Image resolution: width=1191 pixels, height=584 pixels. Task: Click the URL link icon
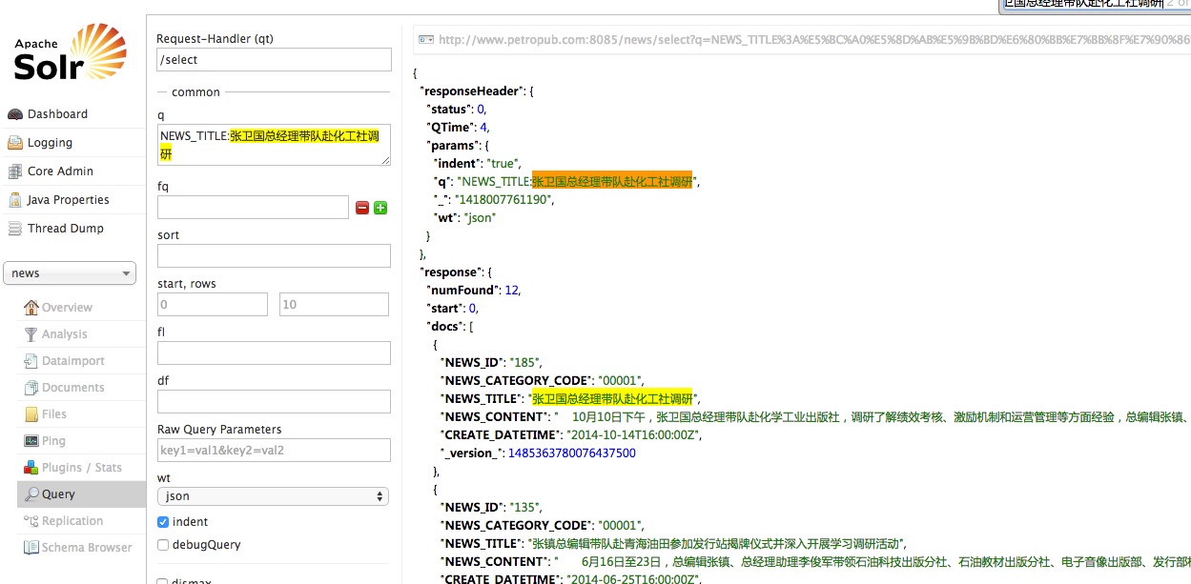click(426, 40)
